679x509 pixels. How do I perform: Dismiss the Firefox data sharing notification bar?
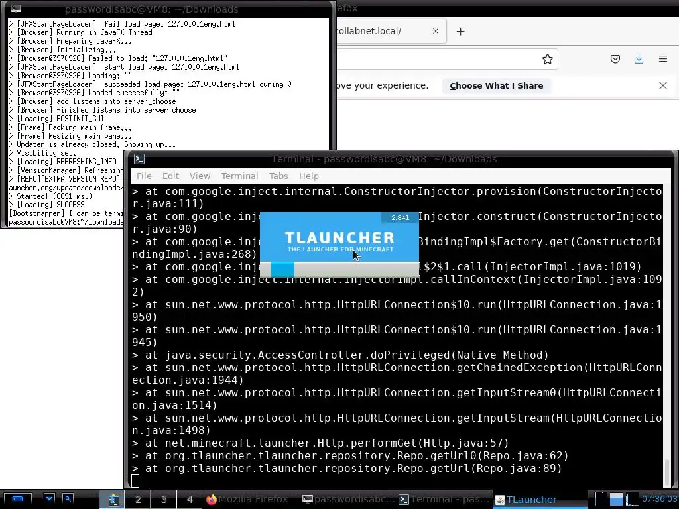pos(663,85)
